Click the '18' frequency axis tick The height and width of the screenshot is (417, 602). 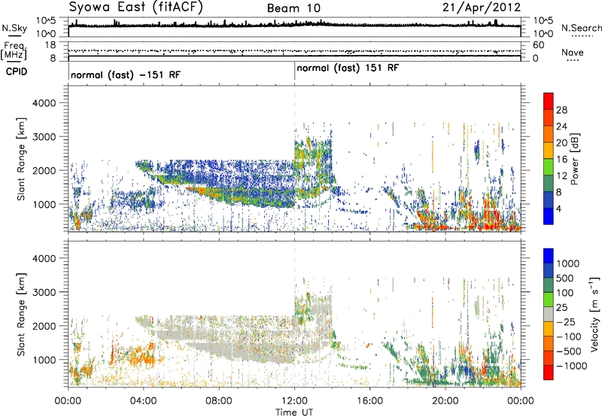(x=50, y=45)
